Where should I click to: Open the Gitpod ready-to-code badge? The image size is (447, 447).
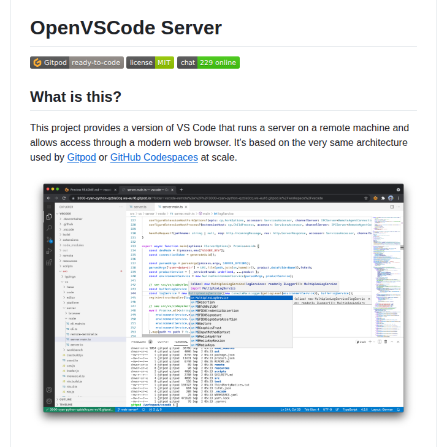pyautogui.click(x=77, y=63)
